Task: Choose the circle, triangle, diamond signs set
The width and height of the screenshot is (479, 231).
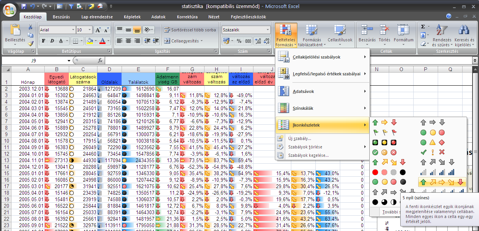Action: [432, 142]
